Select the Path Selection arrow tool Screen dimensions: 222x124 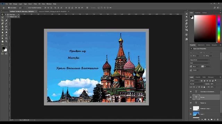2,38
